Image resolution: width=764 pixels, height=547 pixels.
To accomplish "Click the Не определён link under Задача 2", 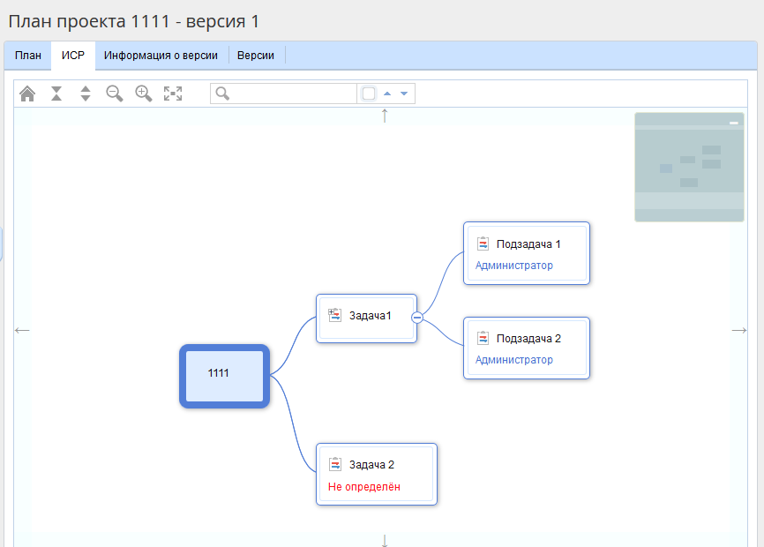I will [364, 487].
